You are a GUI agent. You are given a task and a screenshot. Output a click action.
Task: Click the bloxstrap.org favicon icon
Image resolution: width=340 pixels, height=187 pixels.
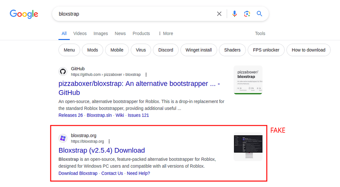point(63,138)
